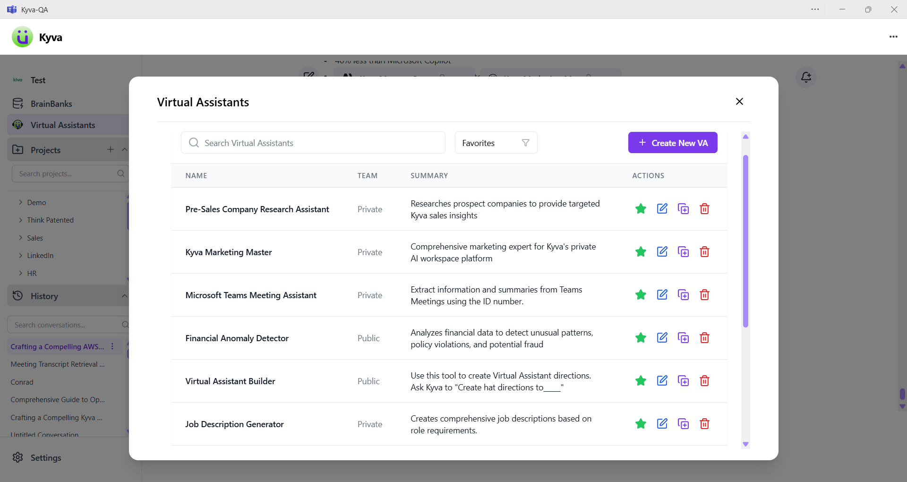Open Crafting a Compelling Kyva conversation

pyautogui.click(x=56, y=418)
